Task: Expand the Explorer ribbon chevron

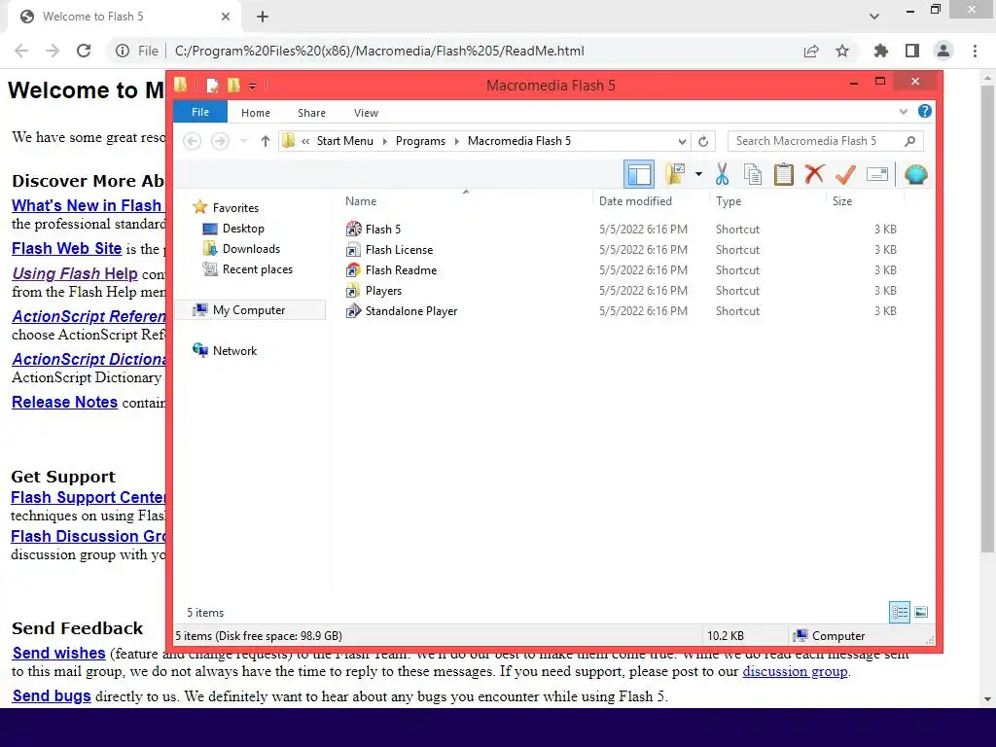Action: [904, 112]
